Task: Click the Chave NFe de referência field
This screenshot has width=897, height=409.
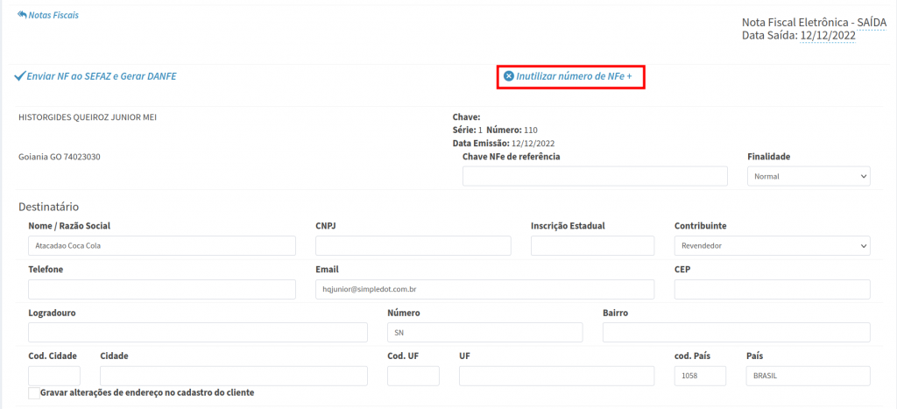Action: tap(595, 176)
